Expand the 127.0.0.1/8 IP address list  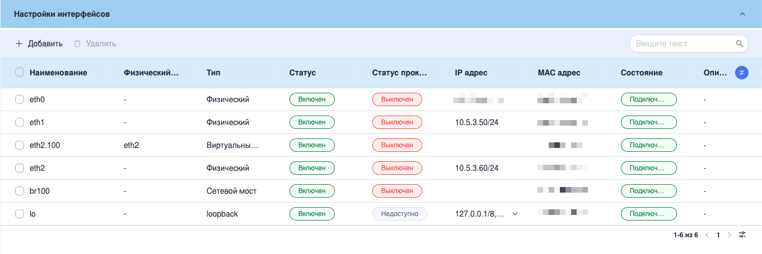point(515,214)
